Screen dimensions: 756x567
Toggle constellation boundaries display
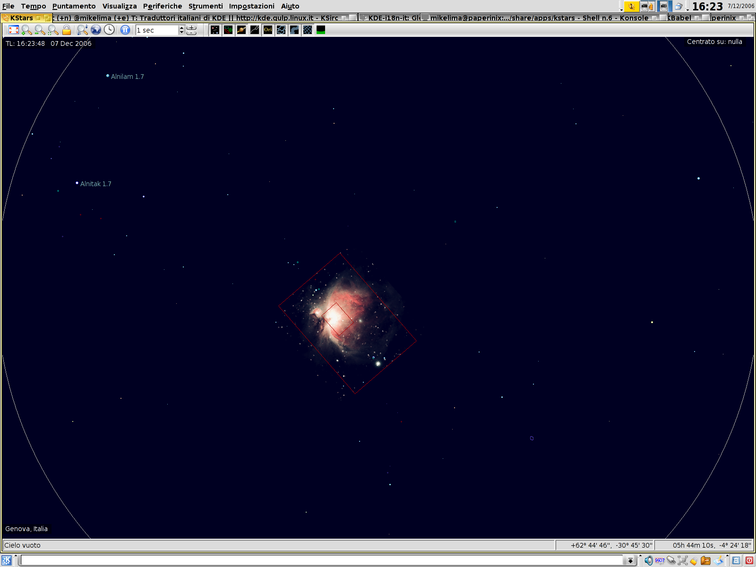[x=281, y=30]
